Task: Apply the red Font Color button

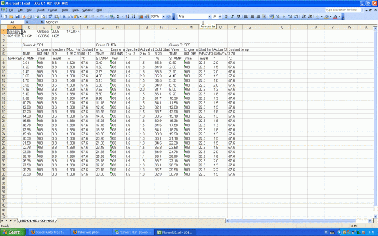Action: 335,16
